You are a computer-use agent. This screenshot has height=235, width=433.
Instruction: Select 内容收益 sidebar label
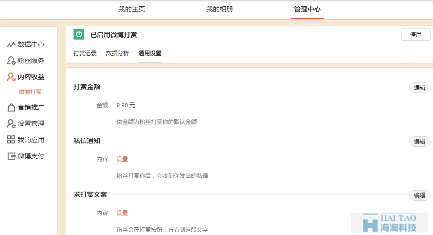pos(31,77)
